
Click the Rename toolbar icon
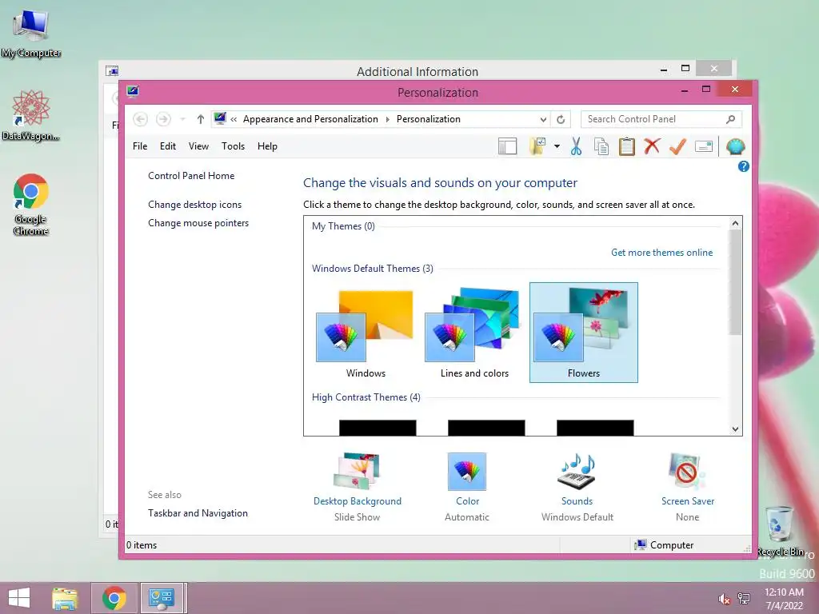click(704, 147)
